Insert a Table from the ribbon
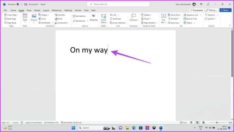Screen dimensions: 234x132 tap(25, 18)
